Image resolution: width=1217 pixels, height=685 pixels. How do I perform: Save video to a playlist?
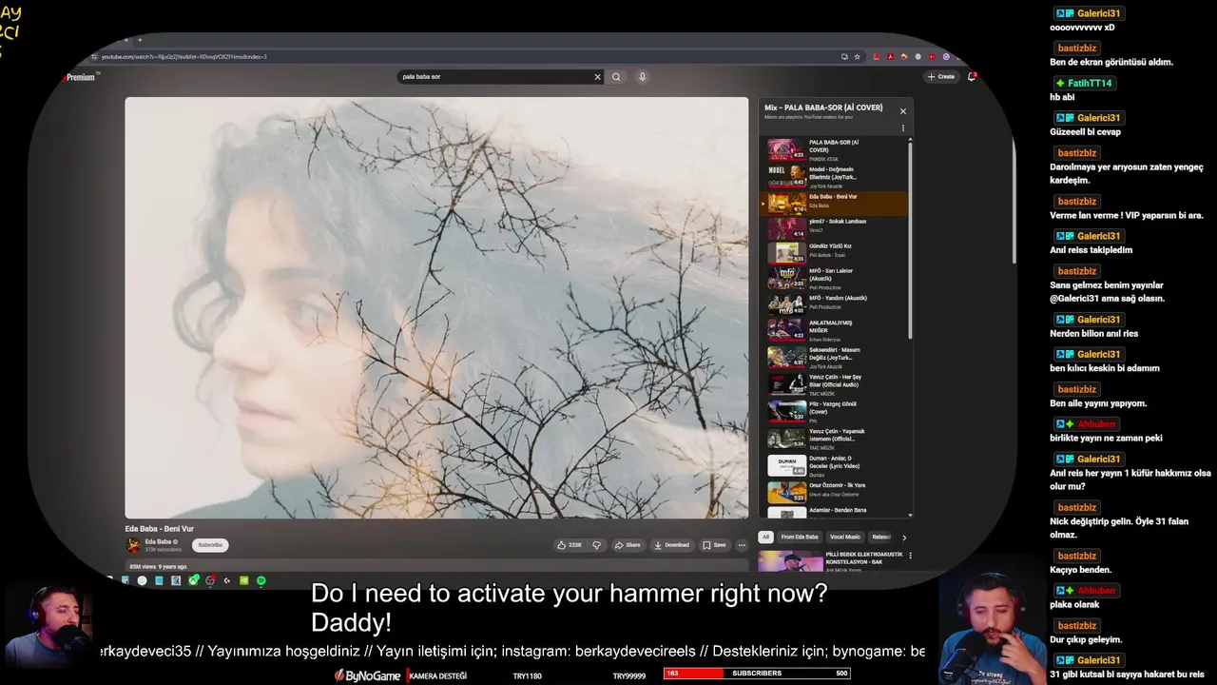(x=714, y=545)
